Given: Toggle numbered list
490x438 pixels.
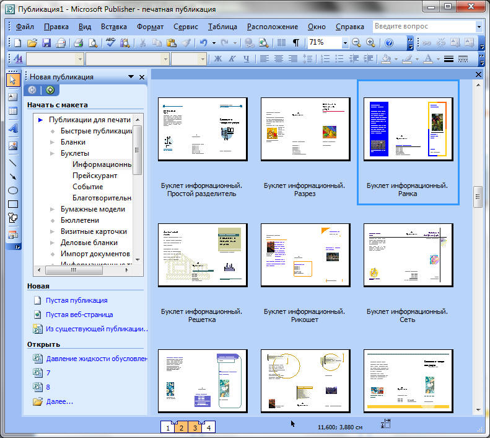Looking at the screenshot, I should pos(325,58).
